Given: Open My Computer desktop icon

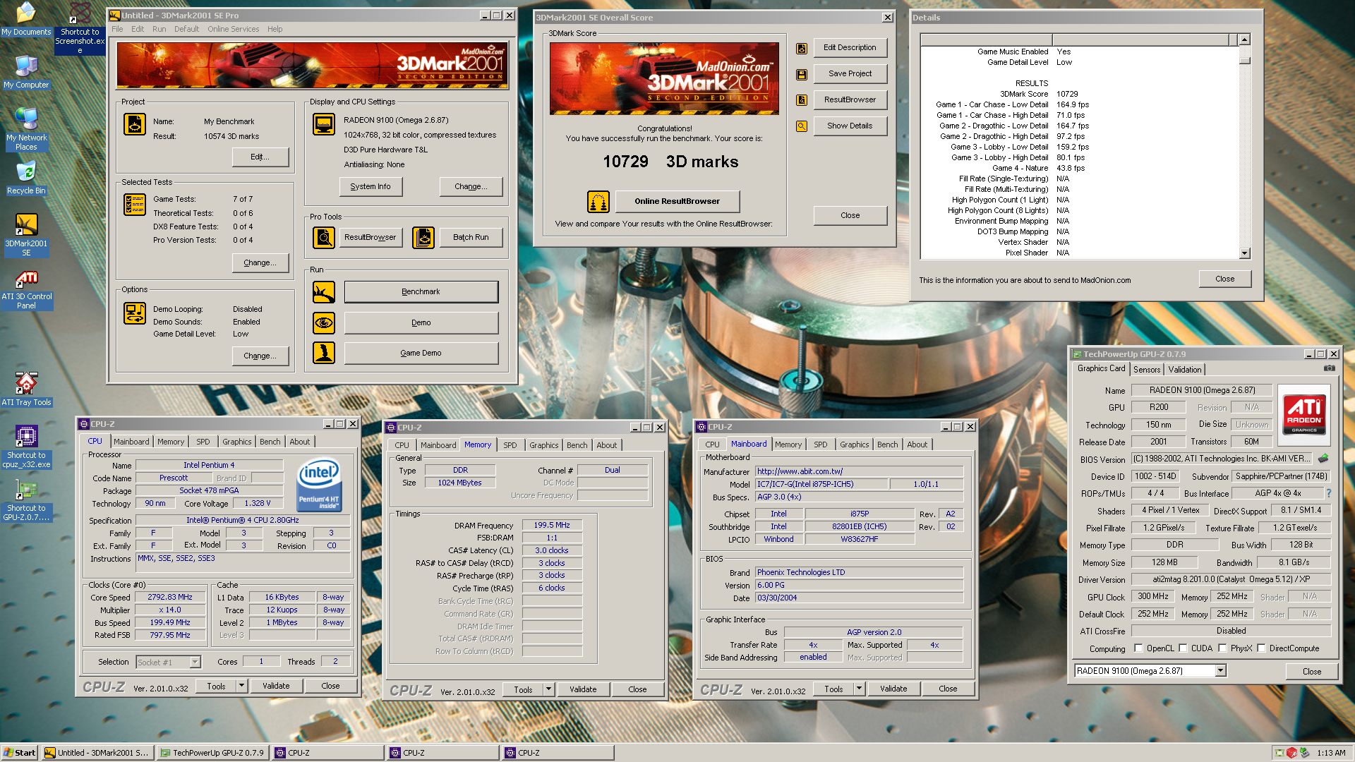Looking at the screenshot, I should click(x=26, y=72).
